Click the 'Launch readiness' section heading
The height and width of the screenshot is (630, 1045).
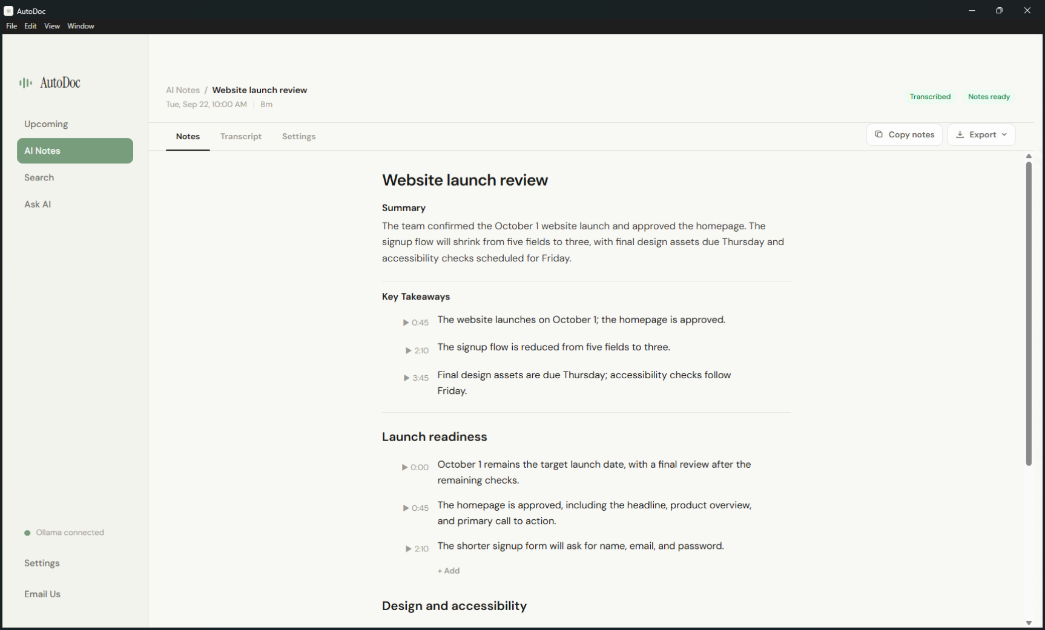click(435, 437)
